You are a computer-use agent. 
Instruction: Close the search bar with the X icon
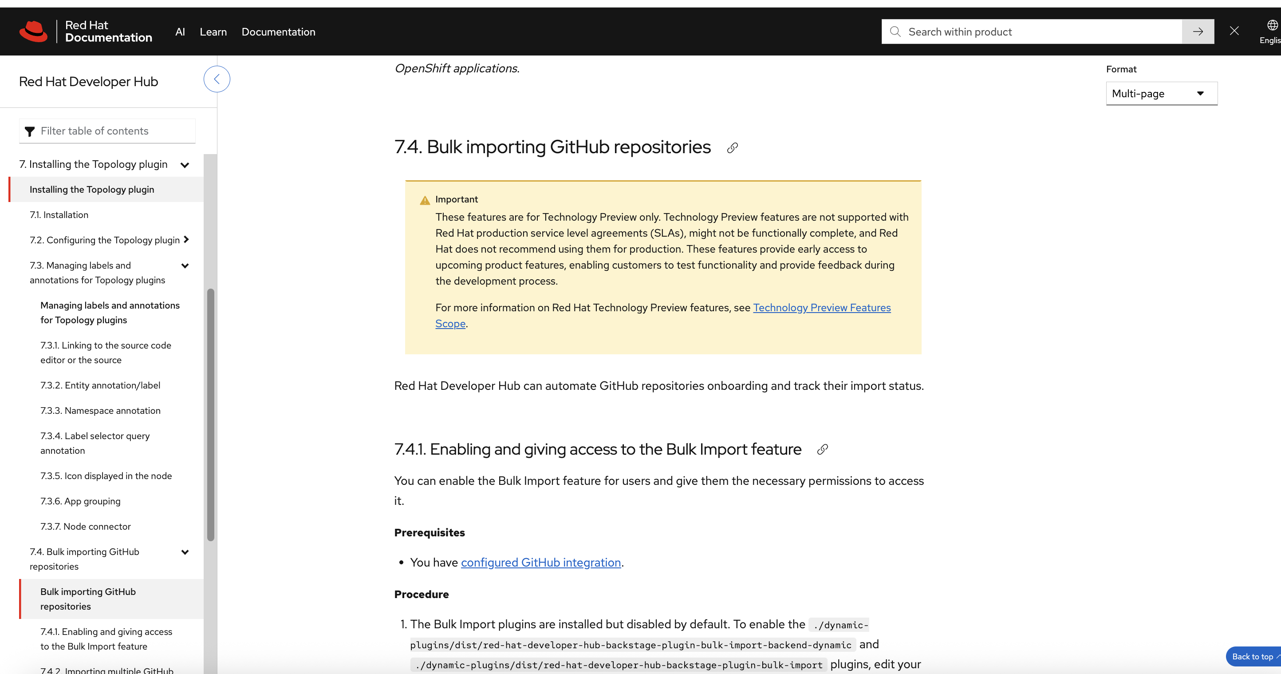(1234, 32)
